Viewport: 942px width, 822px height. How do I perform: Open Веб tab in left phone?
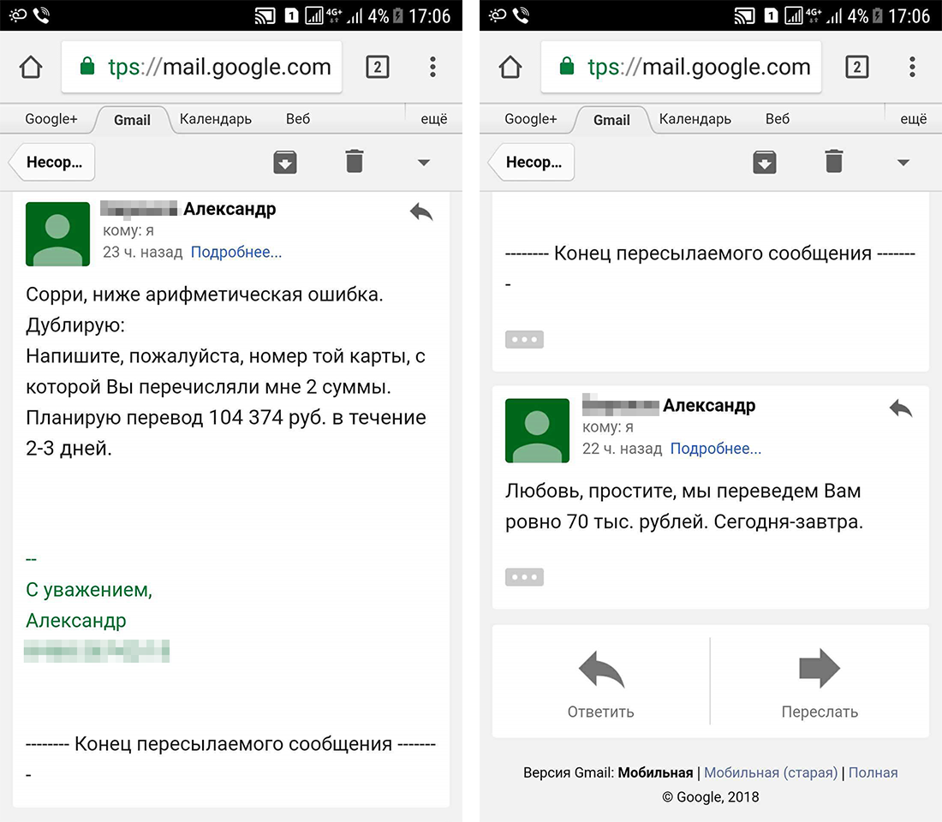click(298, 119)
